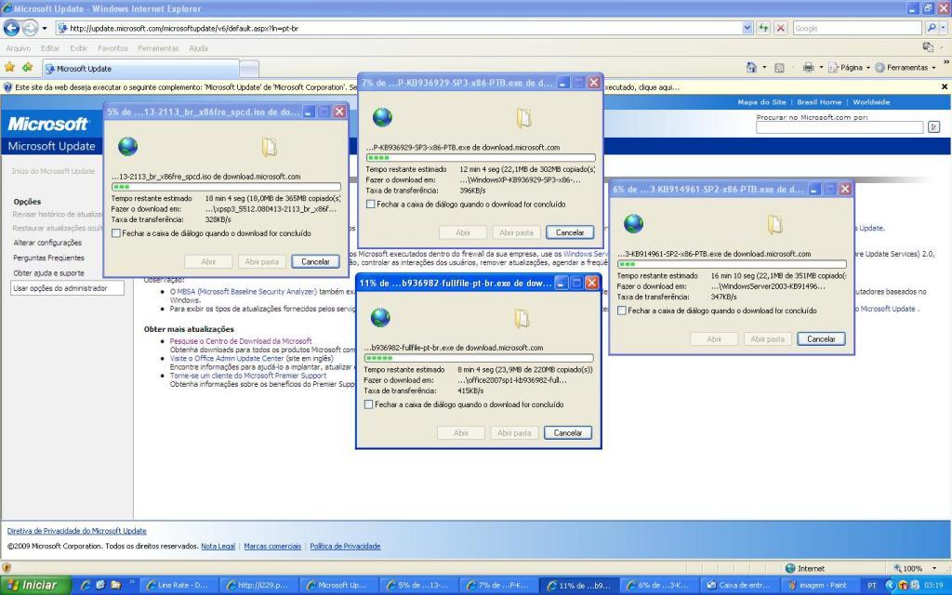Image resolution: width=952 pixels, height=595 pixels.
Task: Click the globe icon in the 5% download dialog
Action: (x=127, y=146)
